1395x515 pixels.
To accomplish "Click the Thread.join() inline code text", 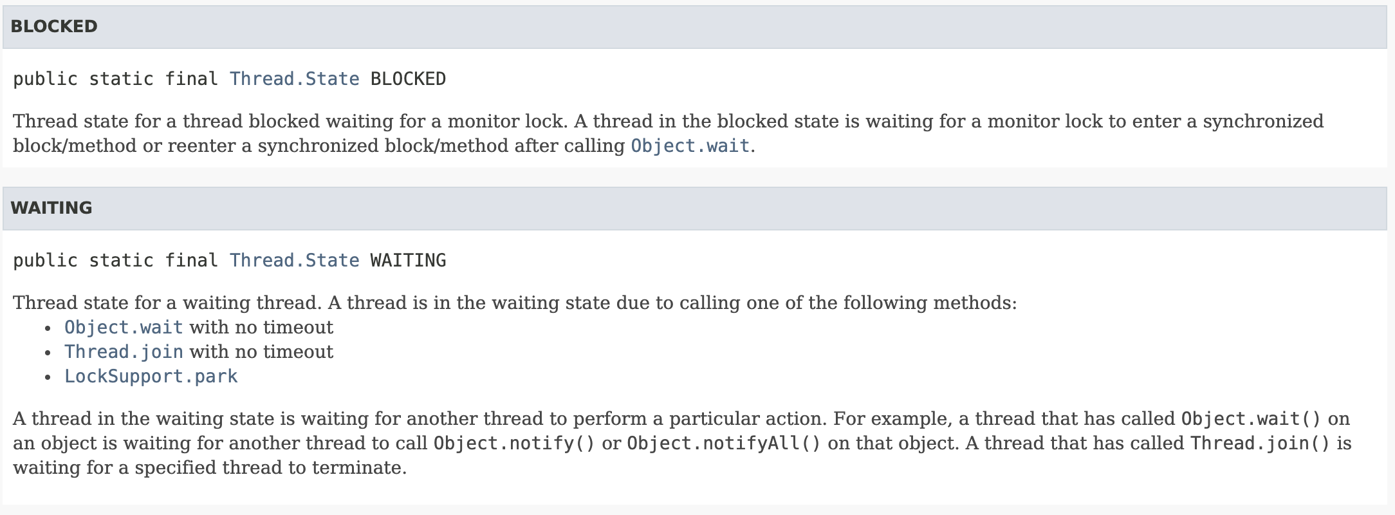I will pos(1260,443).
